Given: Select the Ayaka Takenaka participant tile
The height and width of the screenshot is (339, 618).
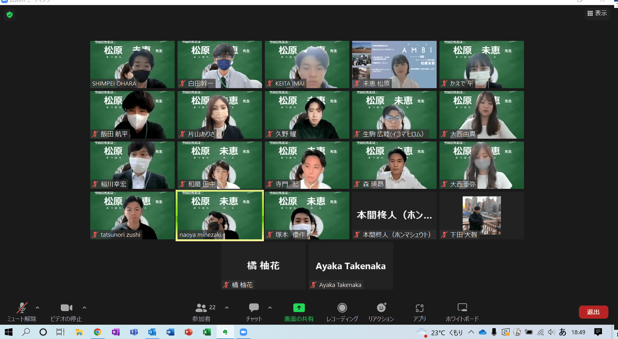Looking at the screenshot, I should [351, 266].
